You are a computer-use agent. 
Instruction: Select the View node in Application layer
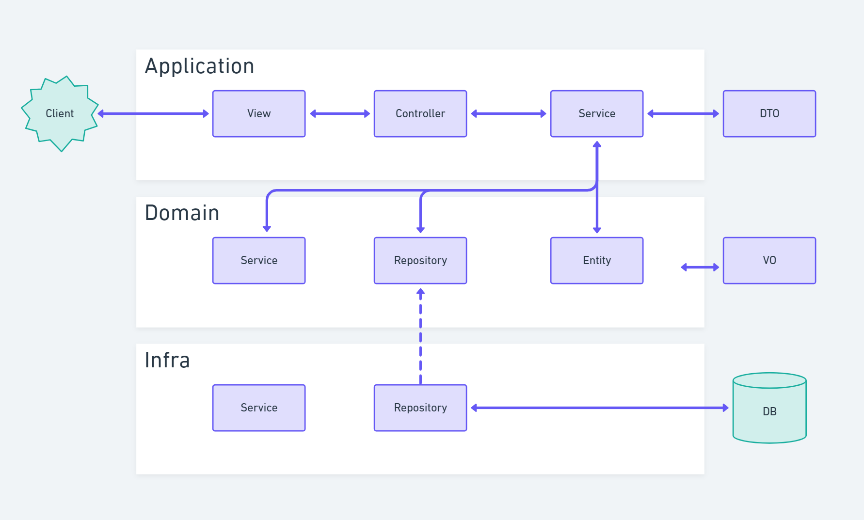coord(258,113)
